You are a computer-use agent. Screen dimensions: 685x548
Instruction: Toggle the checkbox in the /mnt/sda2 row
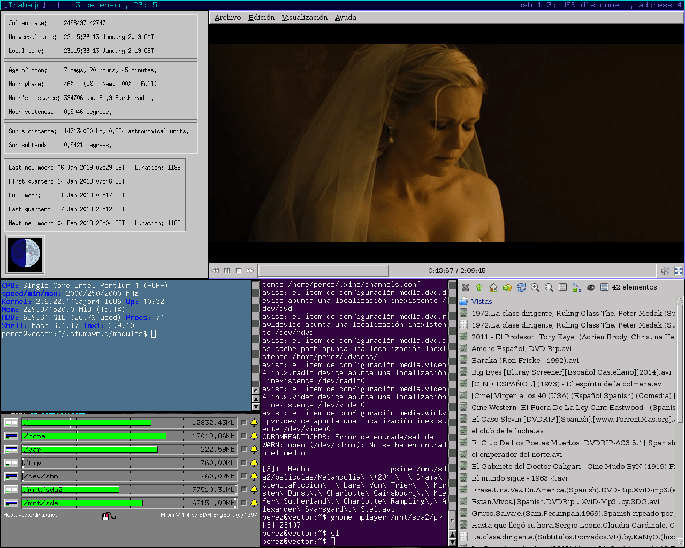click(244, 490)
